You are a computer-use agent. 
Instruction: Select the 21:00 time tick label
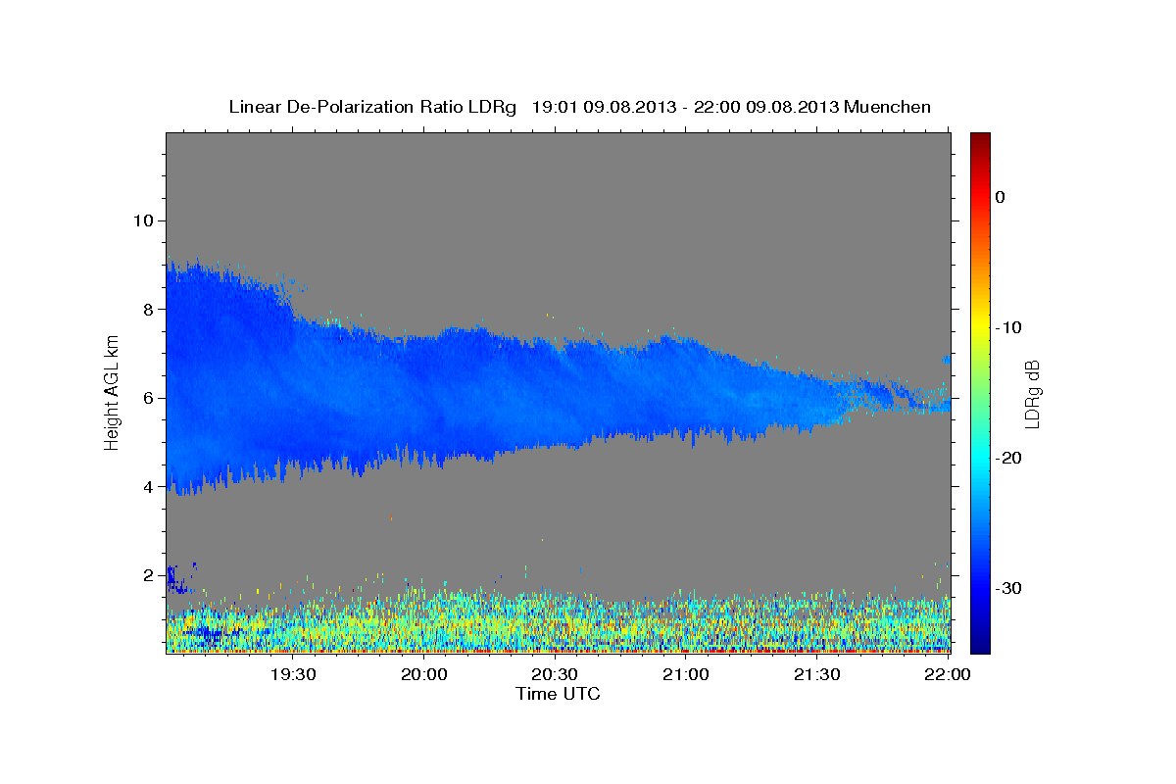[686, 674]
